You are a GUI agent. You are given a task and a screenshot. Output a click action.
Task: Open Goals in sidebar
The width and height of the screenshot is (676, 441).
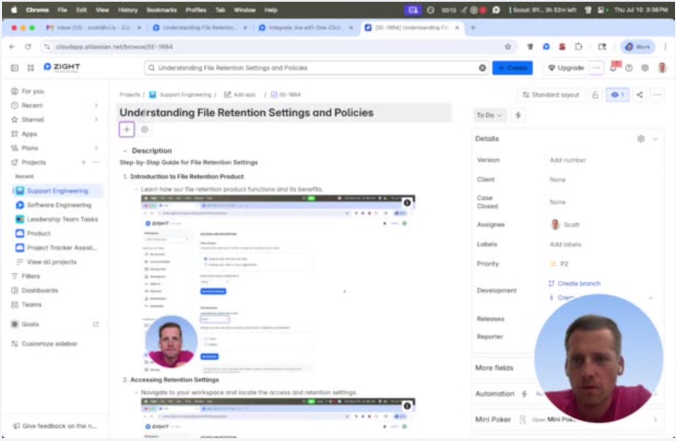point(31,324)
